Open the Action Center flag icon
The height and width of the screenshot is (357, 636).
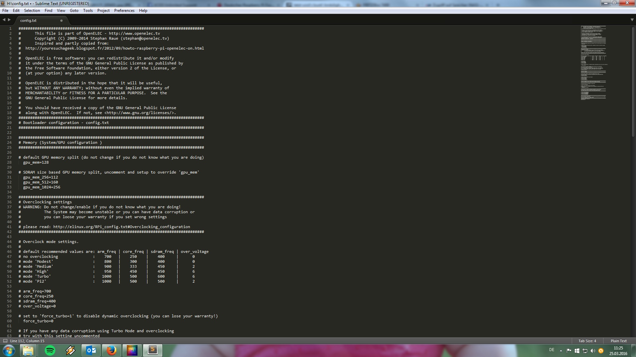[x=569, y=351]
